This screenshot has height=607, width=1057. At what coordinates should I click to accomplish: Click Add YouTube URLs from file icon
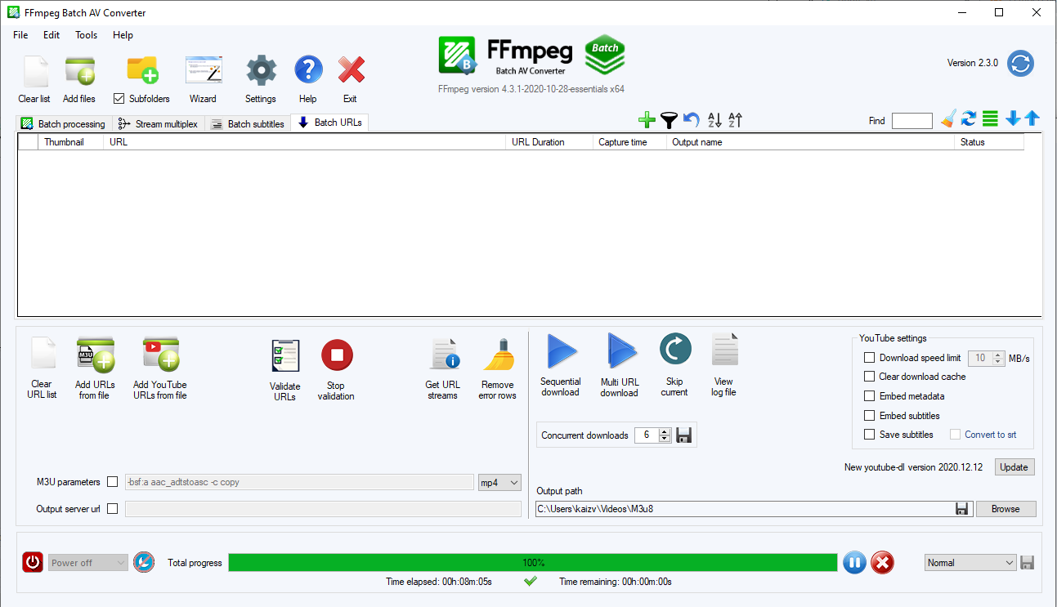pos(160,355)
